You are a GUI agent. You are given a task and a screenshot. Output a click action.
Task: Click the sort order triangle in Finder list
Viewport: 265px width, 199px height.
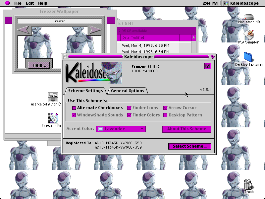(194, 37)
